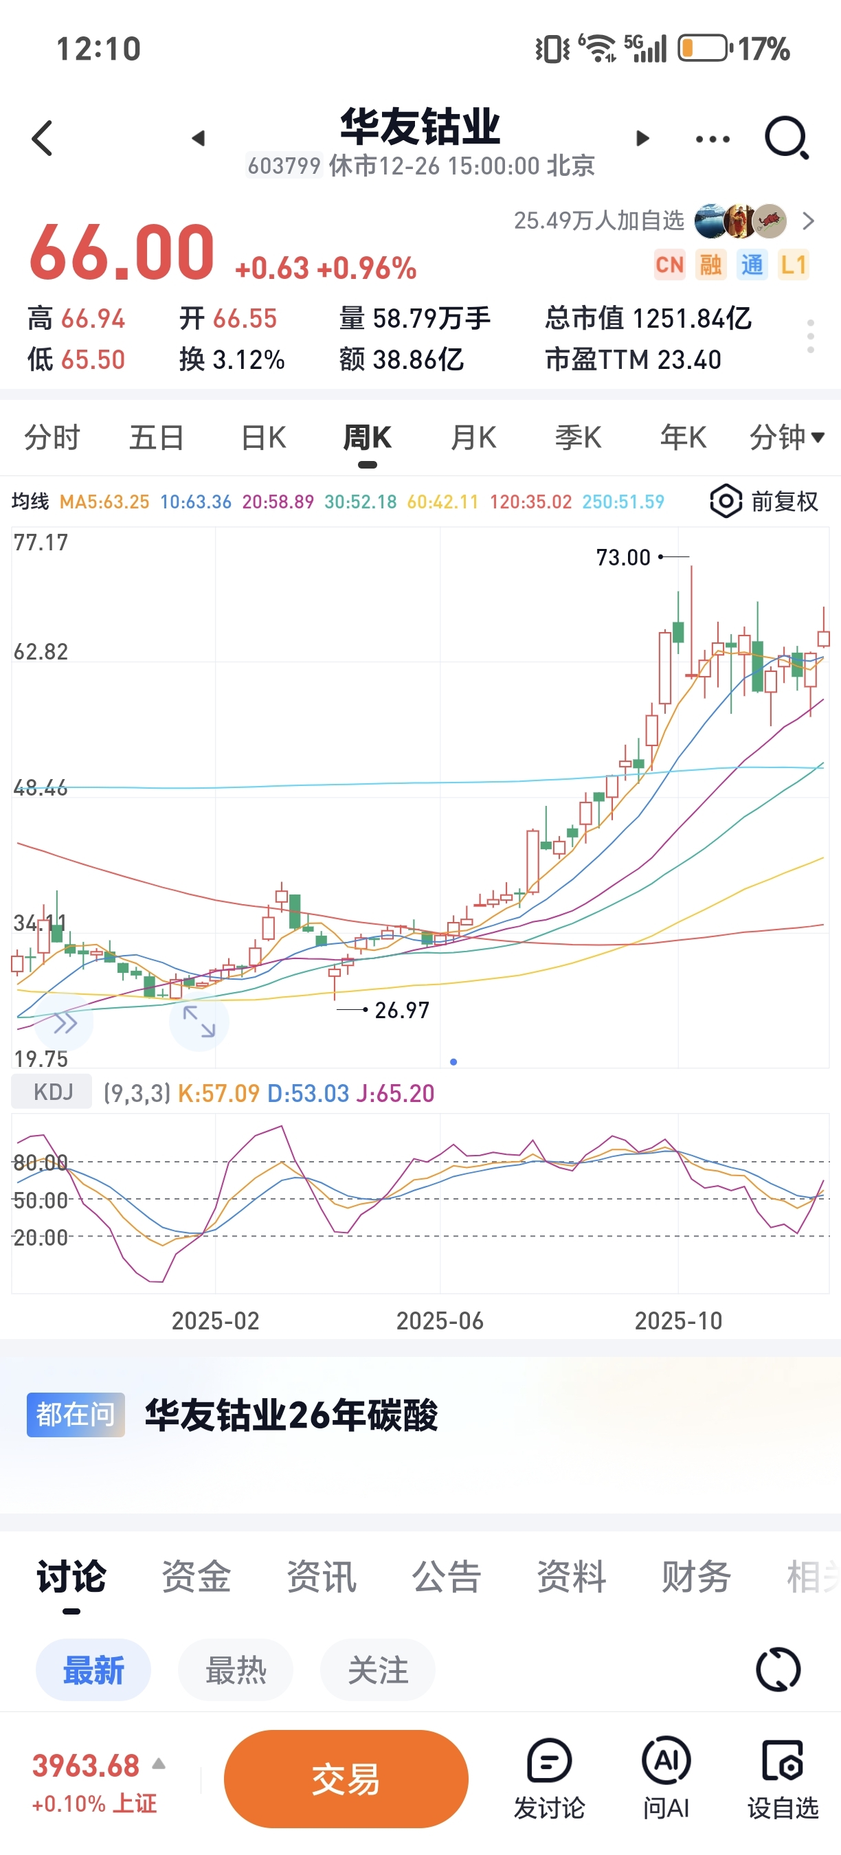
Task: Open the 分钟 minute interval dropdown
Action: 787,437
